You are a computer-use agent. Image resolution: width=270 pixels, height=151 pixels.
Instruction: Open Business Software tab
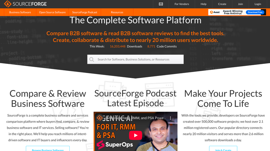tap(20, 12)
